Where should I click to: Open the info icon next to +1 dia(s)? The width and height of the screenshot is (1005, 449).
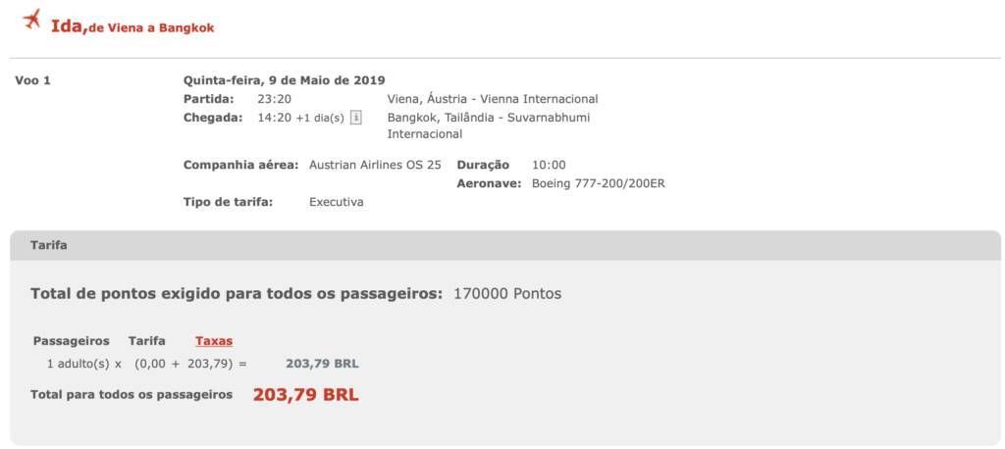(x=356, y=118)
